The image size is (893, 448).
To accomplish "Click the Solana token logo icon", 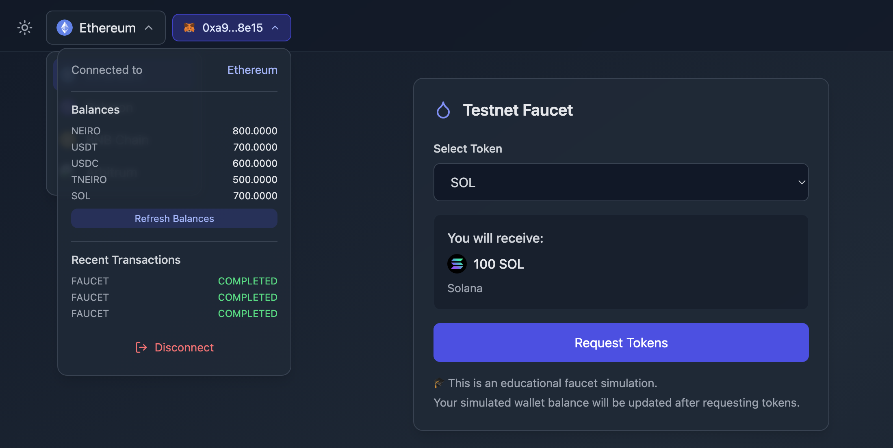I will point(457,264).
